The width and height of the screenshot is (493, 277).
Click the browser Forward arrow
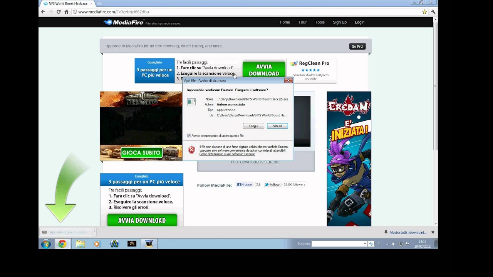pos(51,12)
